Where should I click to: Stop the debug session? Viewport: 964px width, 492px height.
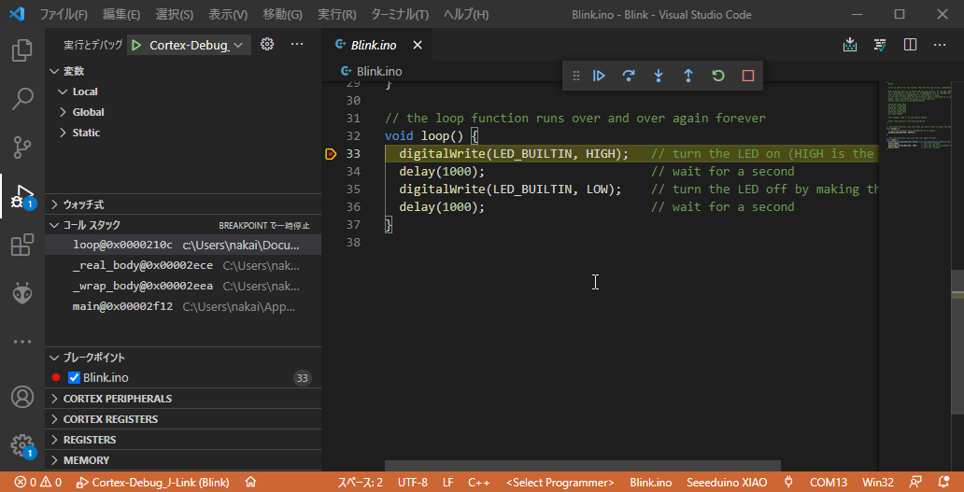[x=748, y=76]
